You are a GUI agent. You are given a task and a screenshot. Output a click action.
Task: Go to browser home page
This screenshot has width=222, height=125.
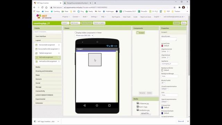tap(46, 7)
